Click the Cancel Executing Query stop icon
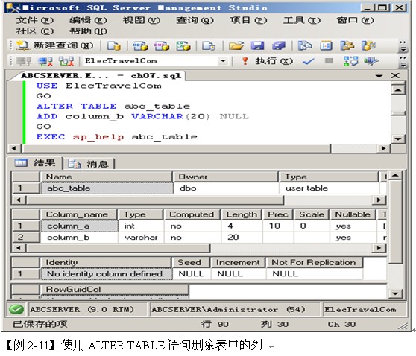The width and height of the screenshot is (416, 356). tap(329, 61)
